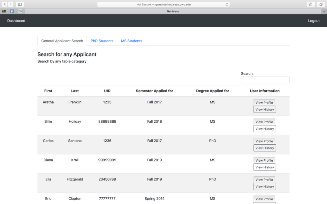Viewport: 327px width, 204px height.
Task: Click the Safari address bar
Action: [x=163, y=4]
